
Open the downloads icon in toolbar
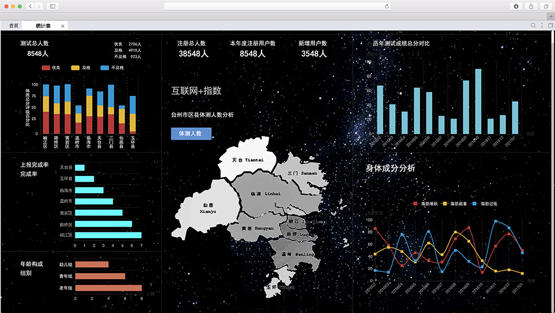pos(516,6)
